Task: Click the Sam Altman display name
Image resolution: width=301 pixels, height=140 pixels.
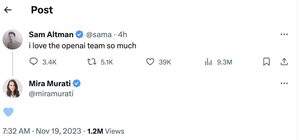Action: coord(51,35)
